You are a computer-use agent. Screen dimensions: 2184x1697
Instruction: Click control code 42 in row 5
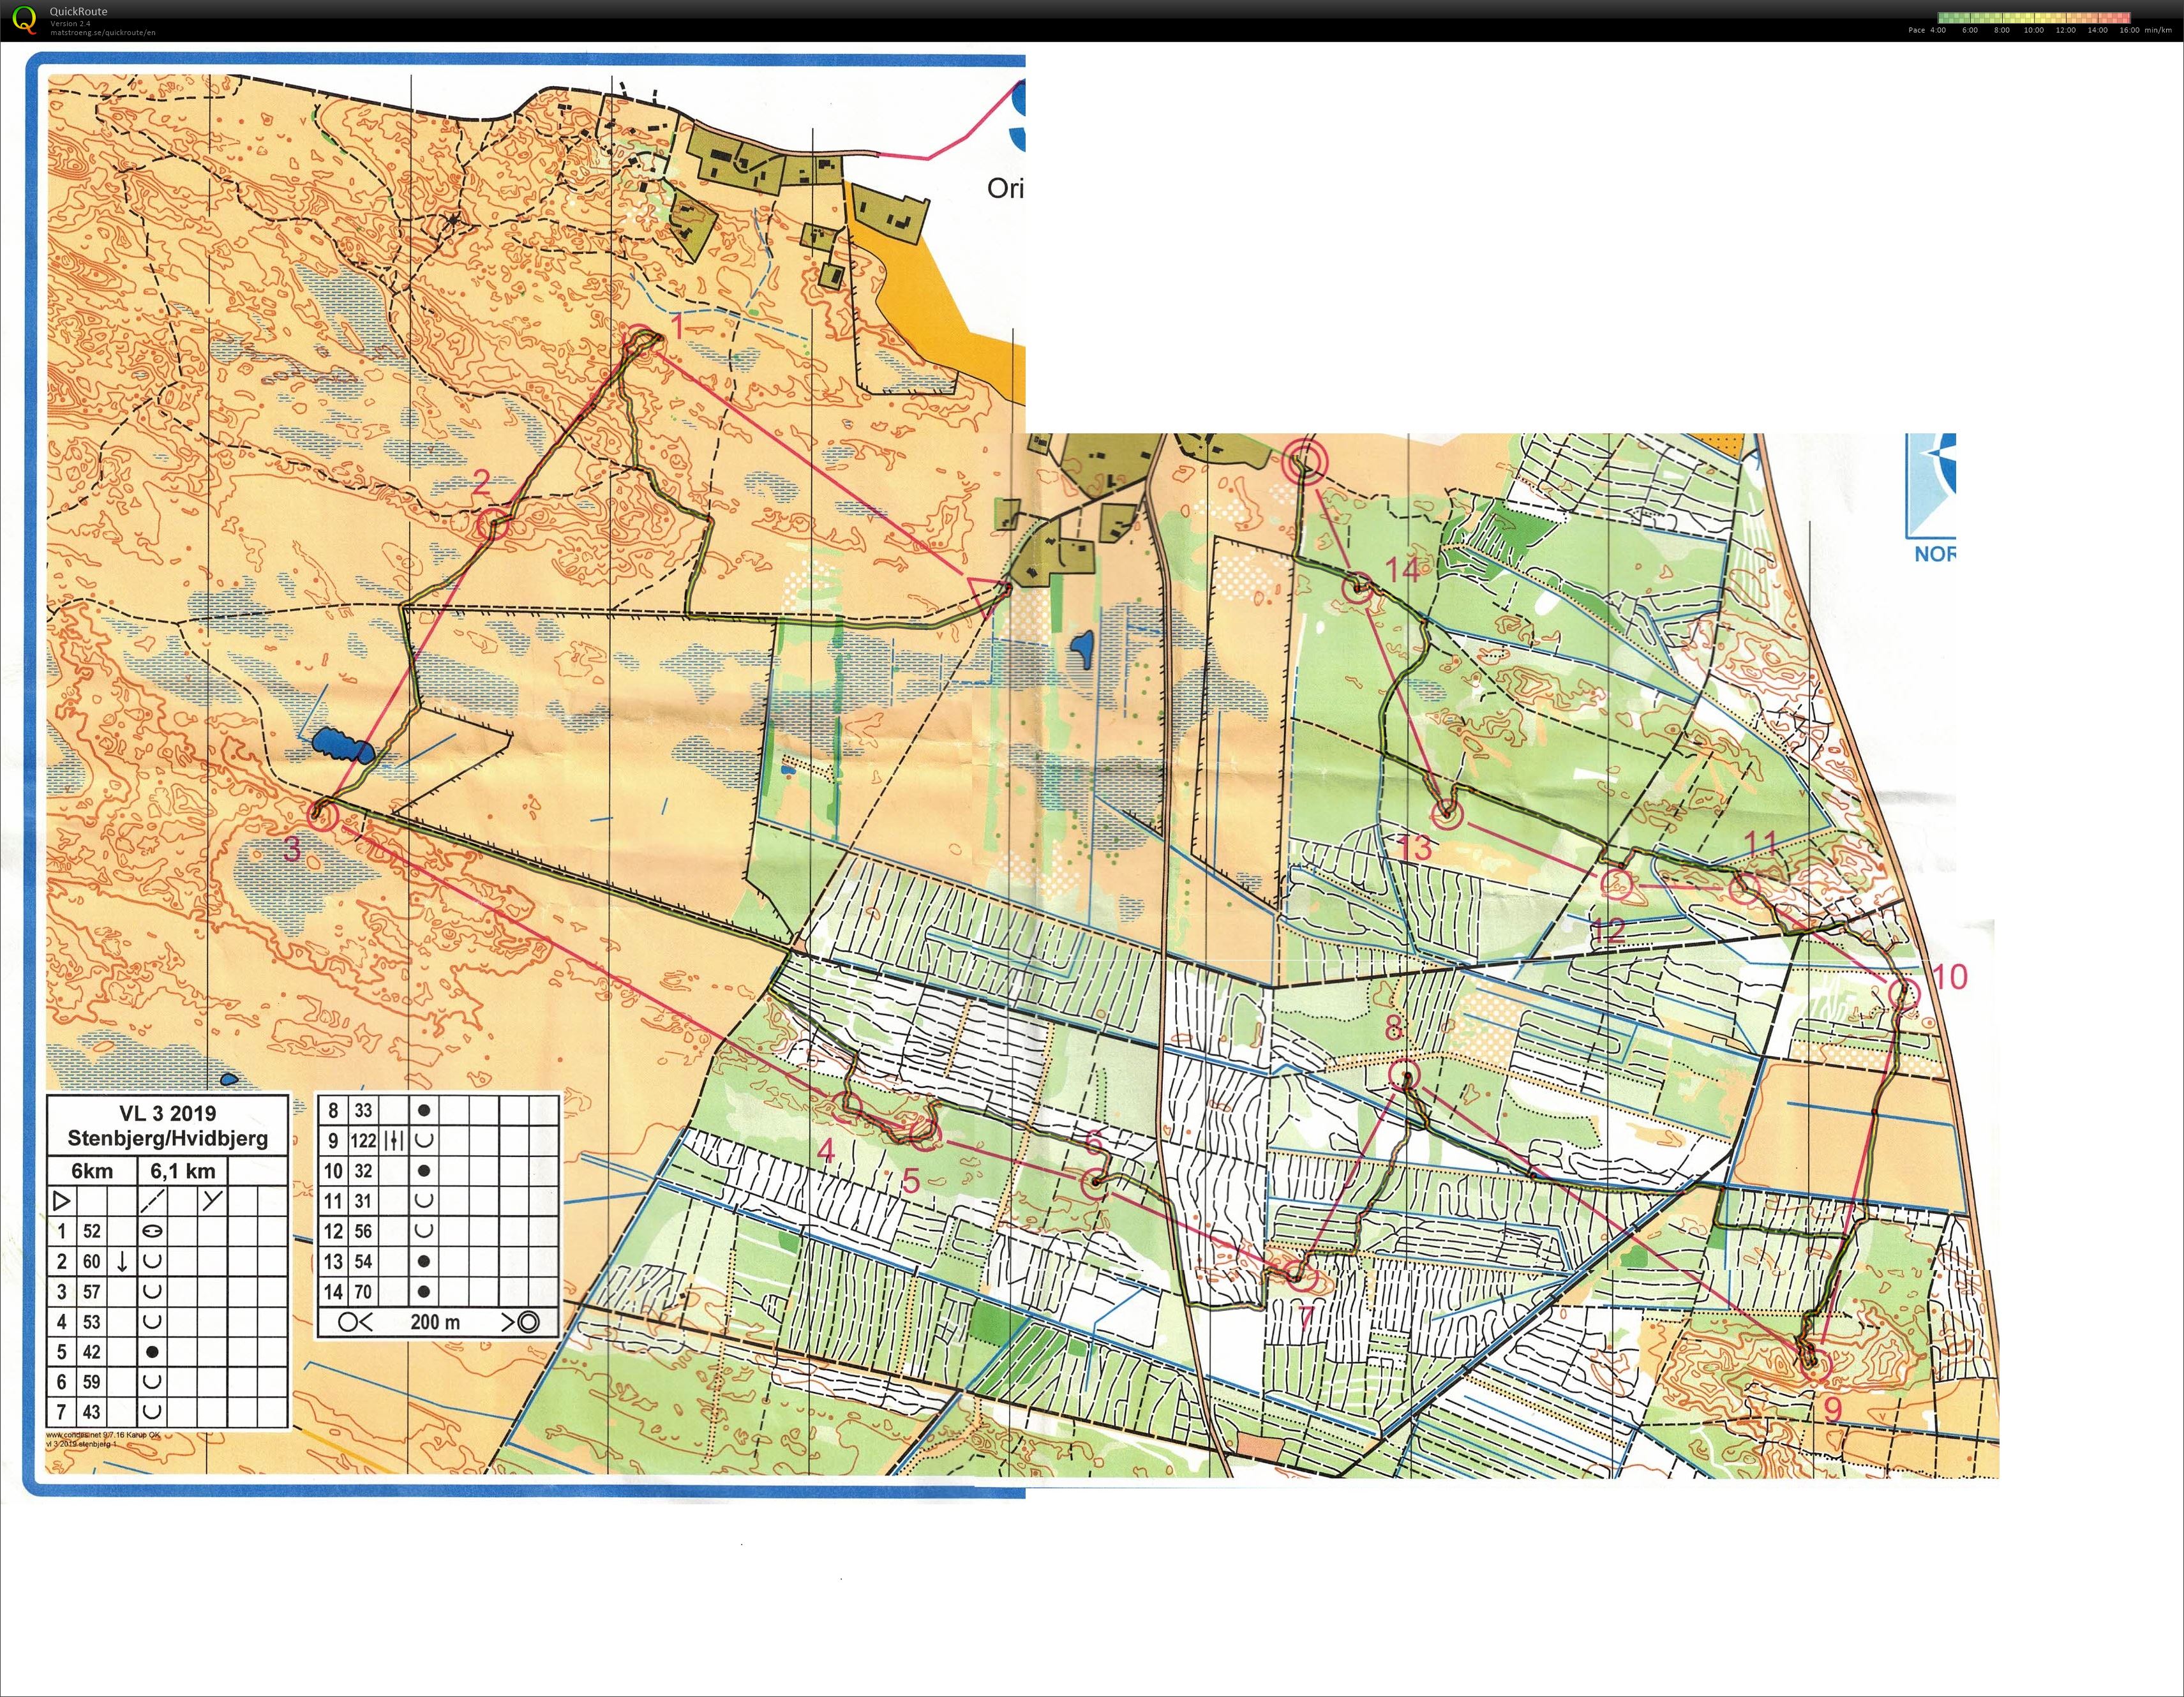(x=91, y=1351)
